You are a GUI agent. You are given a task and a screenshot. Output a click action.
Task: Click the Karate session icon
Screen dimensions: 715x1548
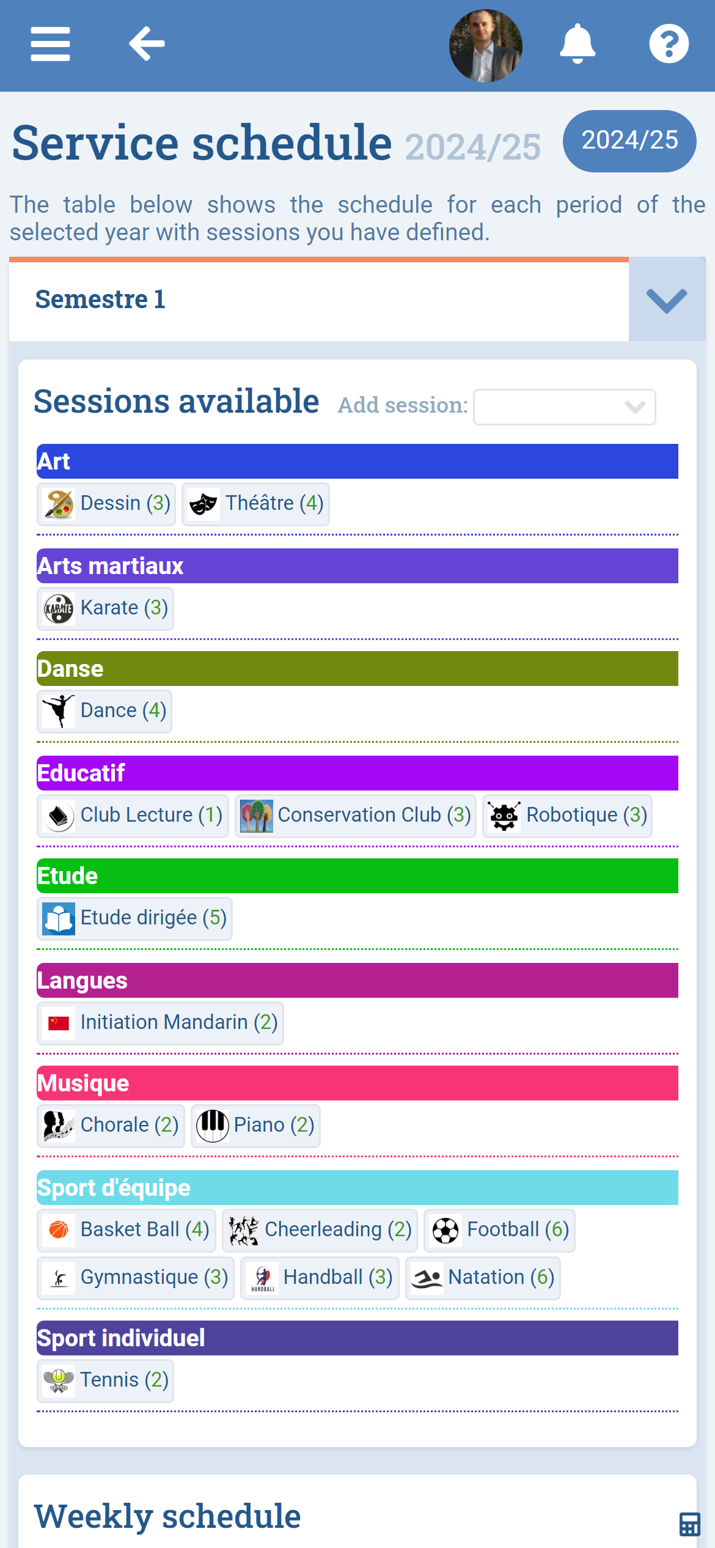59,609
